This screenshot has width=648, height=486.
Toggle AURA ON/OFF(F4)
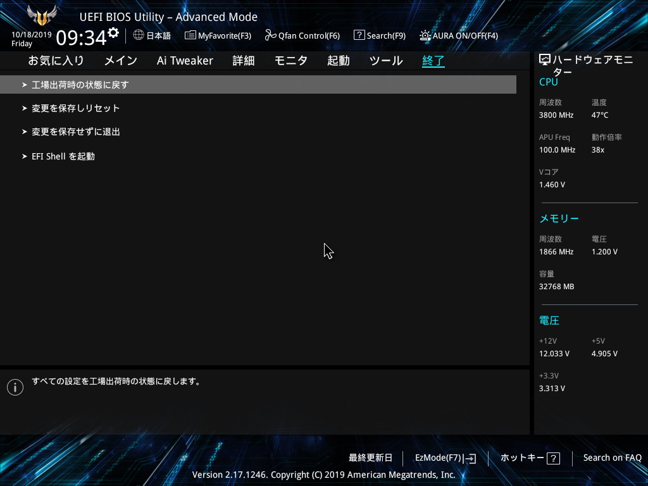click(465, 36)
